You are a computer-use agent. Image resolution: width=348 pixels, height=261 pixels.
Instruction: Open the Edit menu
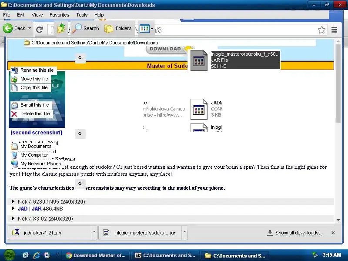20,15
